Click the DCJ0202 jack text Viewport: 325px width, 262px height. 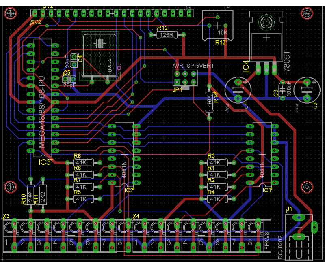pyautogui.click(x=280, y=247)
